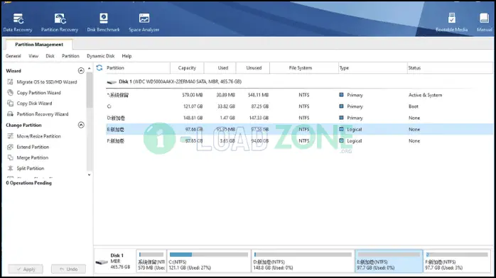Select C:(NTFS) block in disk map

coord(209,261)
